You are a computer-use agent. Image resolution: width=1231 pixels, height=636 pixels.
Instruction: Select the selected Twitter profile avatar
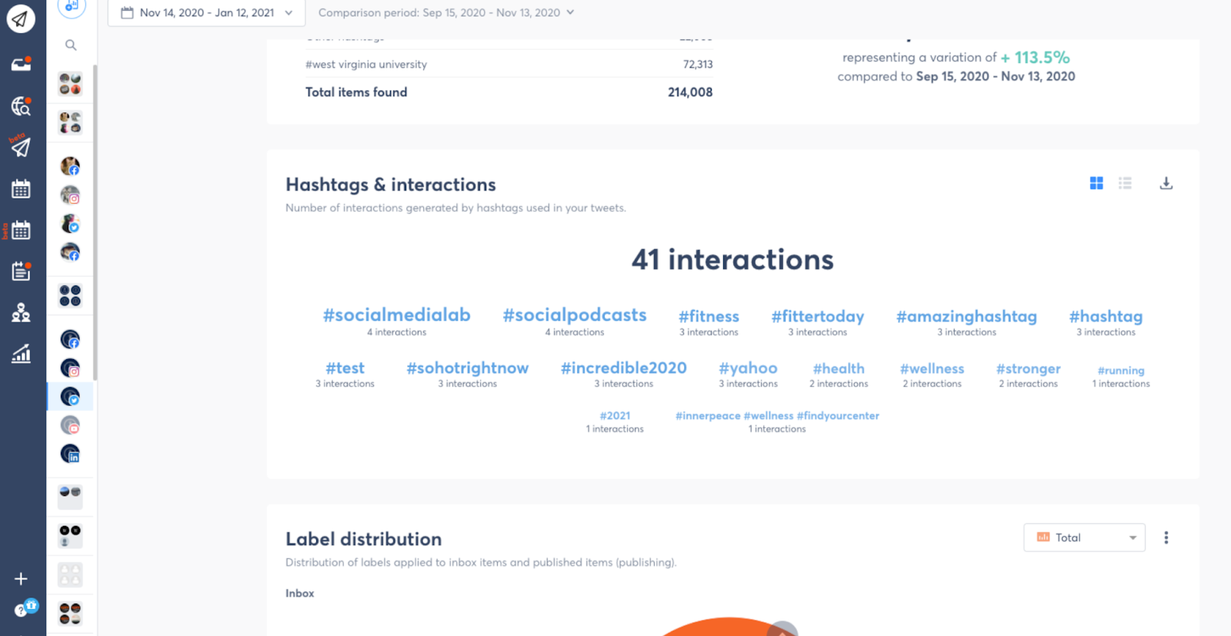[70, 396]
